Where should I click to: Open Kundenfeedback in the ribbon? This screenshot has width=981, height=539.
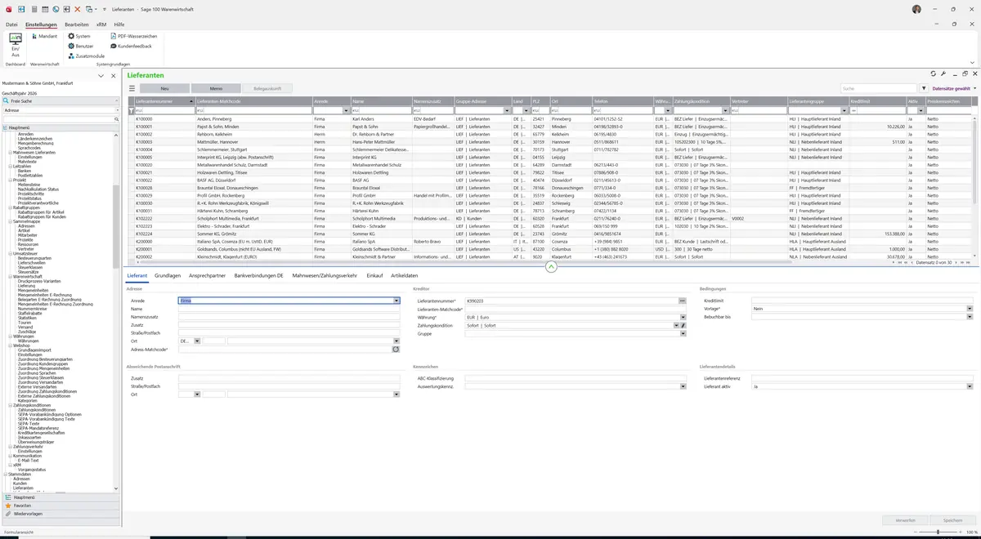coord(131,47)
